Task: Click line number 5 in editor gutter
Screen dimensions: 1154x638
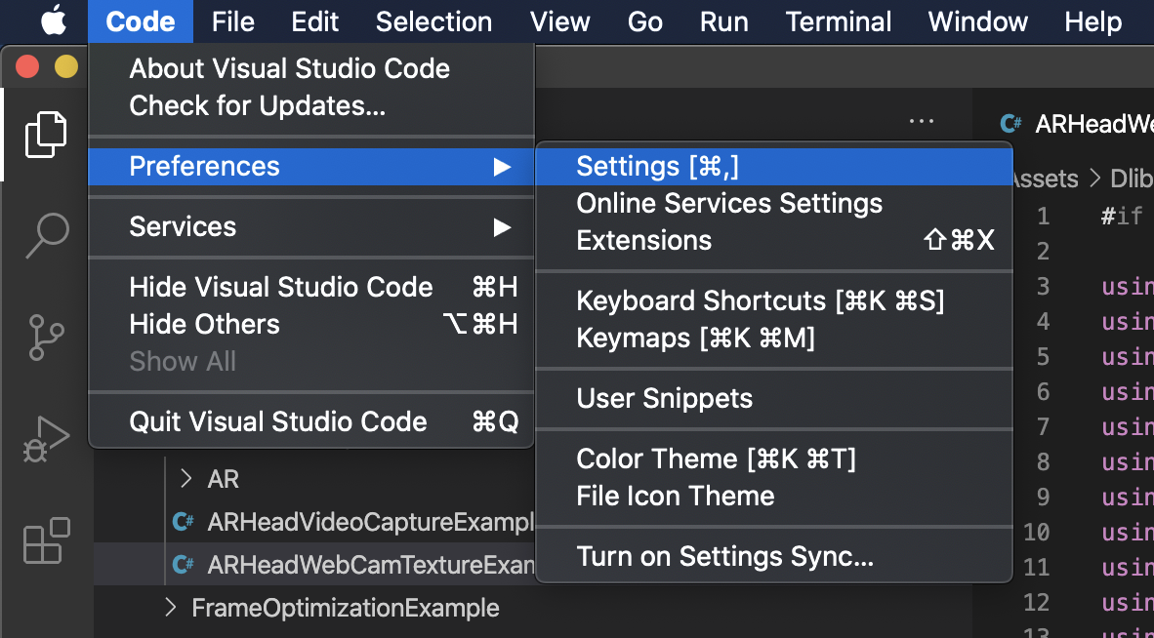Action: point(1044,357)
